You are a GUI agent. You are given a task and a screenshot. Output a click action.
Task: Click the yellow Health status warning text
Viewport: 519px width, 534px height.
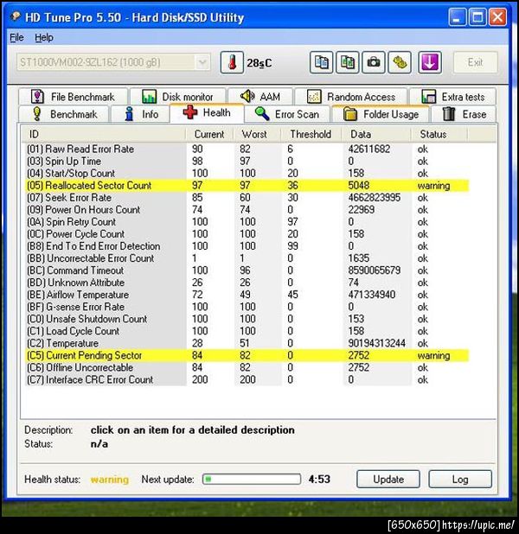(110, 480)
